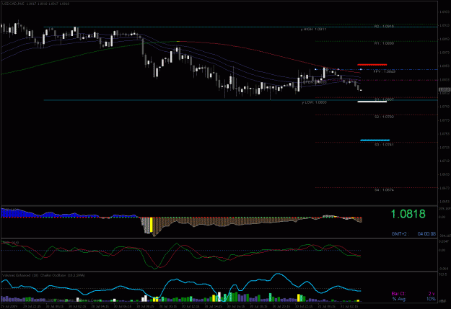Click the S2 support level label
451x309 pixels.
[x=384, y=117]
